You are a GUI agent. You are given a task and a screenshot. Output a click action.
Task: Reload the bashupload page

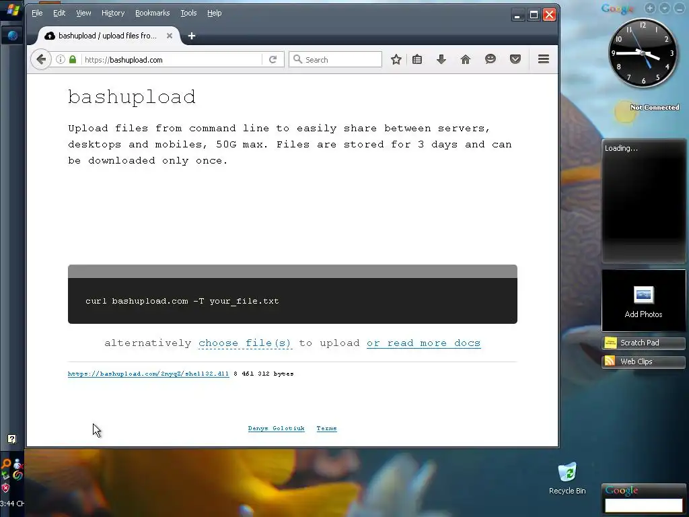(x=273, y=59)
